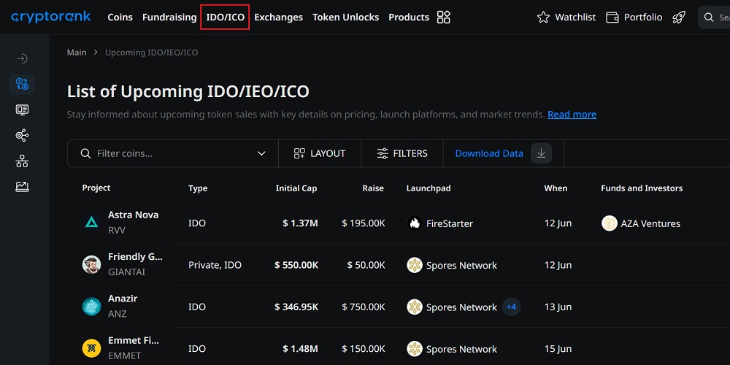The height and width of the screenshot is (365, 730).
Task: Click the rocket icon in the top bar
Action: (x=679, y=17)
